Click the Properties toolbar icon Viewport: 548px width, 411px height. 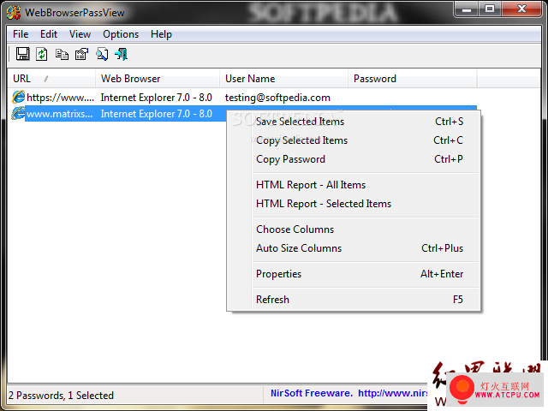point(82,54)
